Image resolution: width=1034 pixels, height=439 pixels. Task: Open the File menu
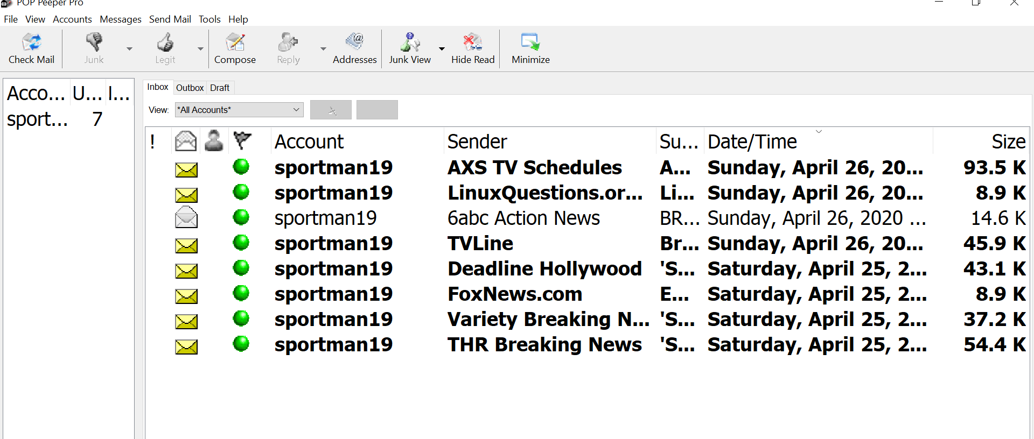pyautogui.click(x=11, y=19)
